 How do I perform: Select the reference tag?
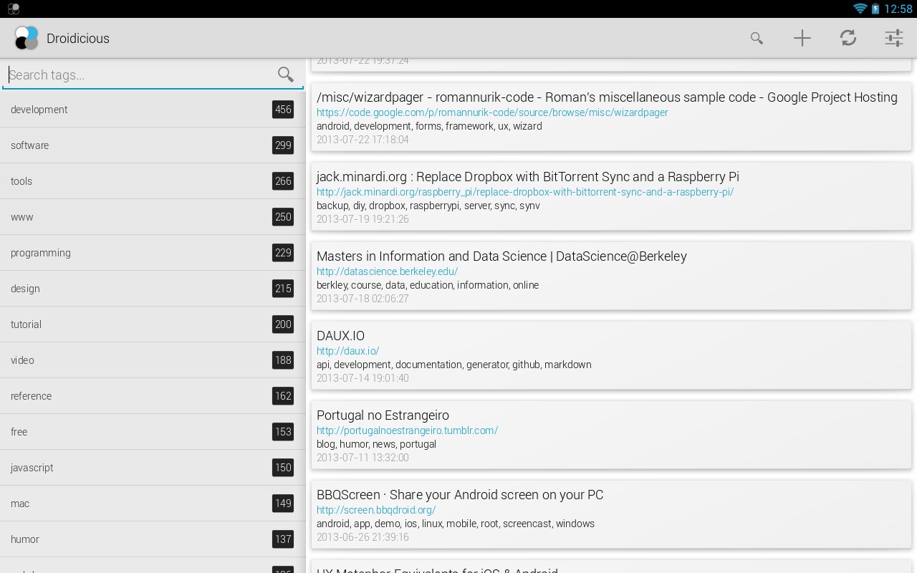point(153,396)
